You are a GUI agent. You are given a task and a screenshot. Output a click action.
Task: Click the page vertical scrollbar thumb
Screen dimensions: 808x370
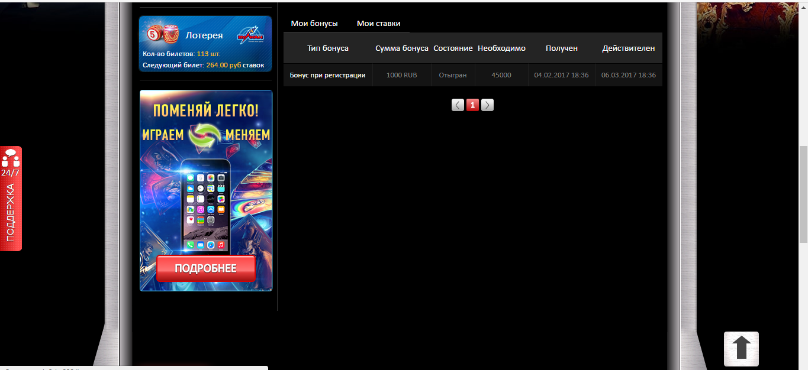(803, 194)
